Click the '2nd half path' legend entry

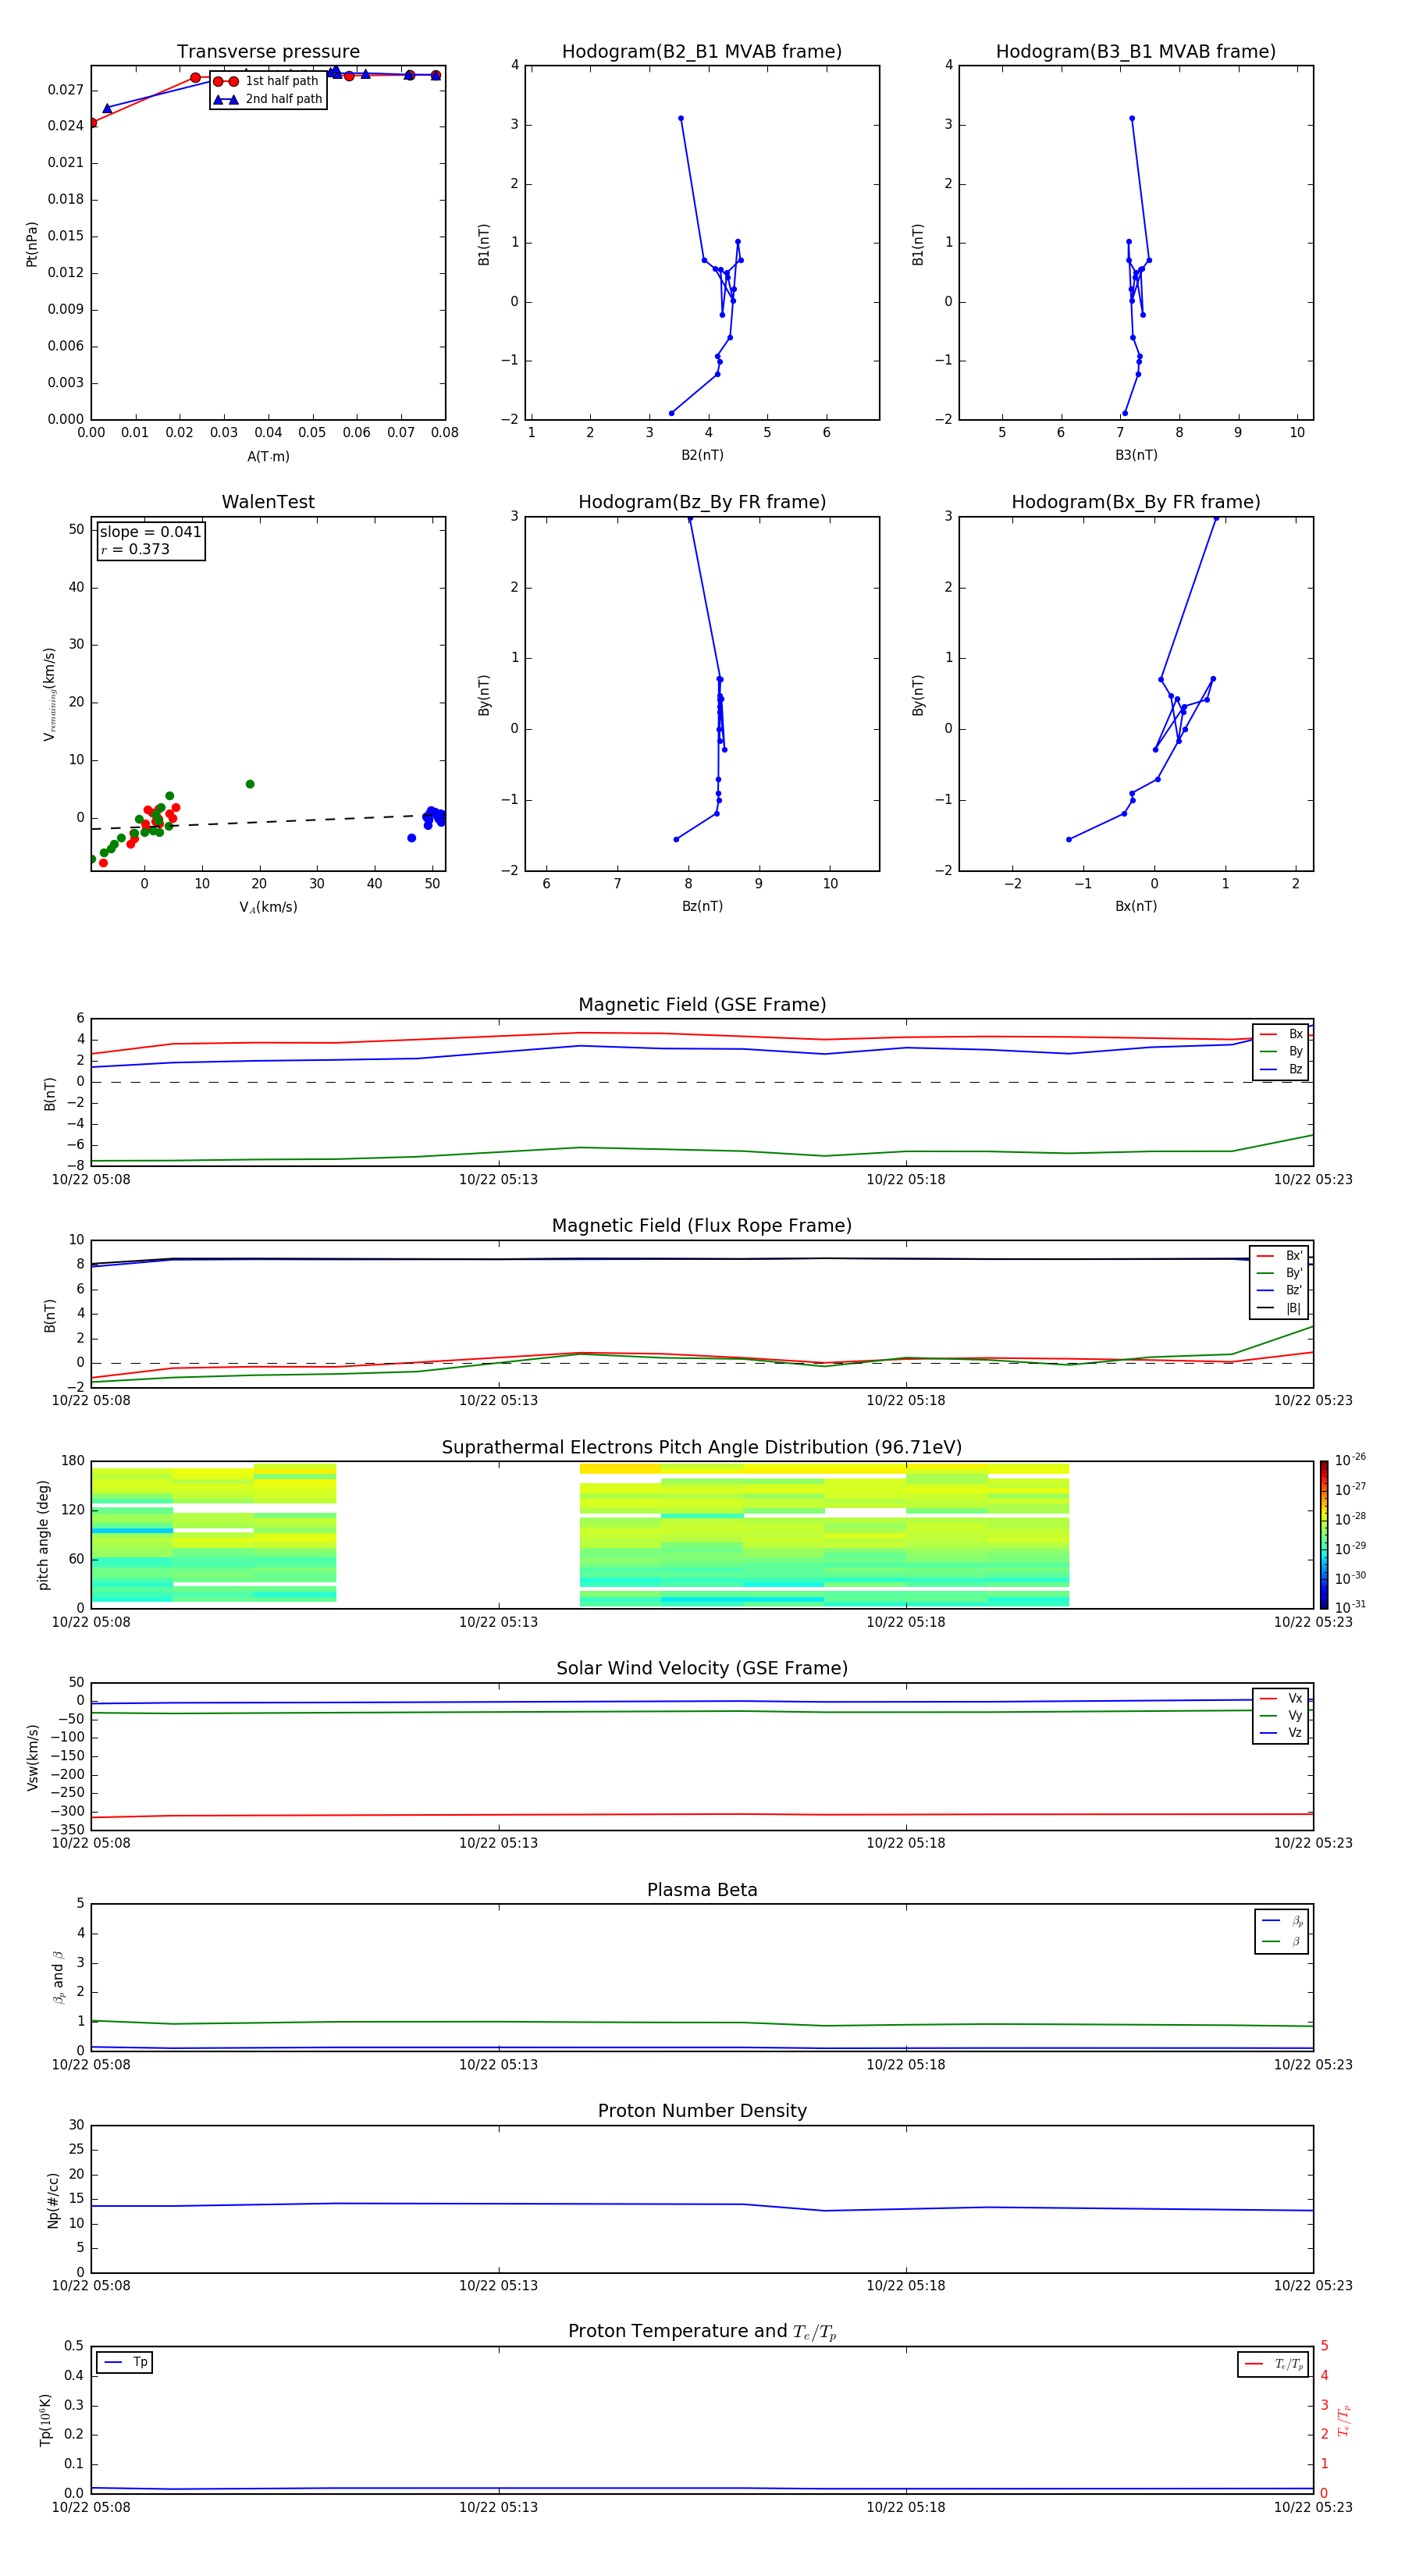pos(268,99)
